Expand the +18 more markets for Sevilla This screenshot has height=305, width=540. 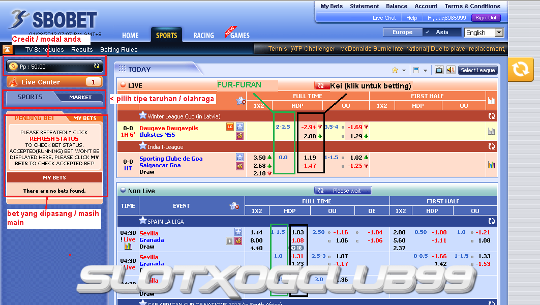pos(296,248)
